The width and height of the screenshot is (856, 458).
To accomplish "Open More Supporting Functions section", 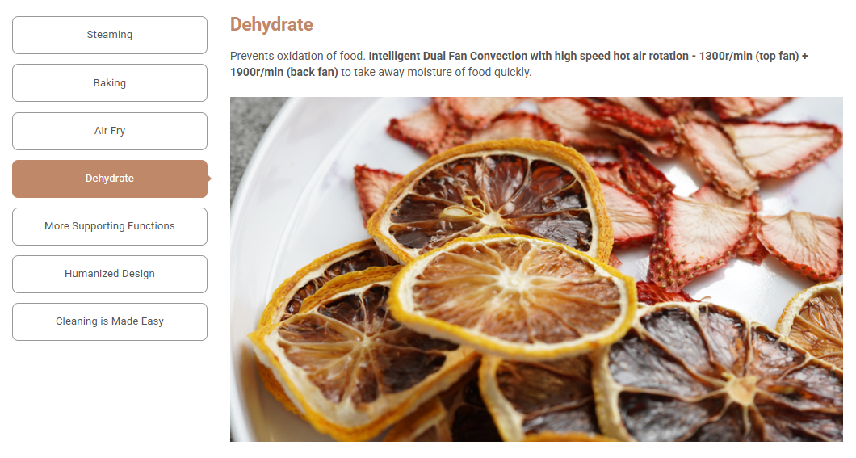I will click(x=110, y=226).
